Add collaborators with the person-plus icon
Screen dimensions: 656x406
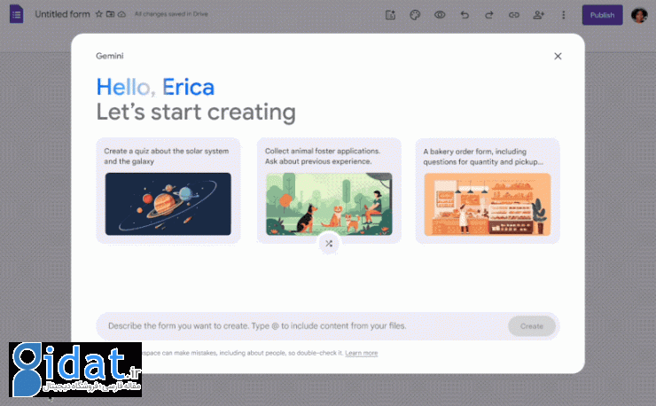(538, 15)
